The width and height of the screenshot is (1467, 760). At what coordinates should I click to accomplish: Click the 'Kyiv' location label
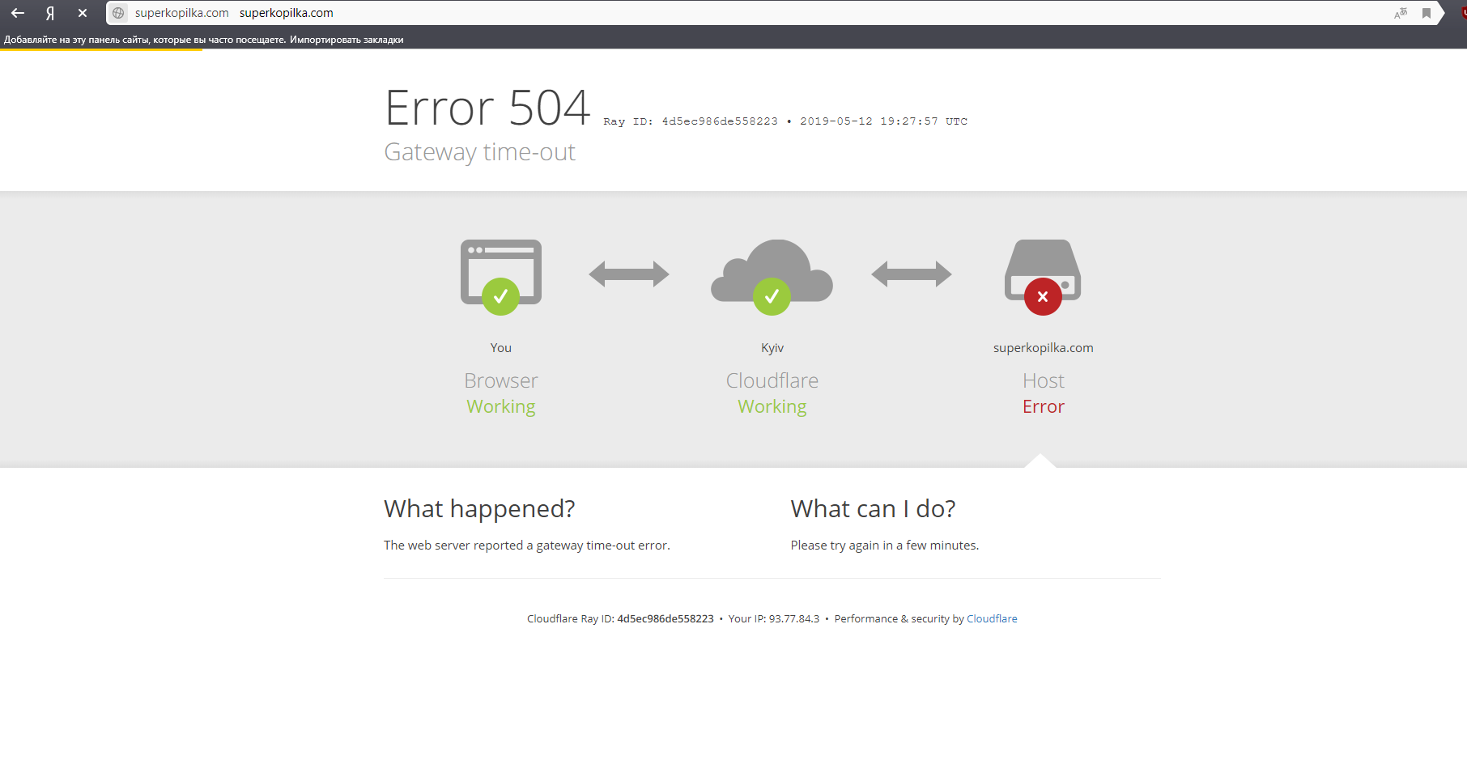[772, 347]
